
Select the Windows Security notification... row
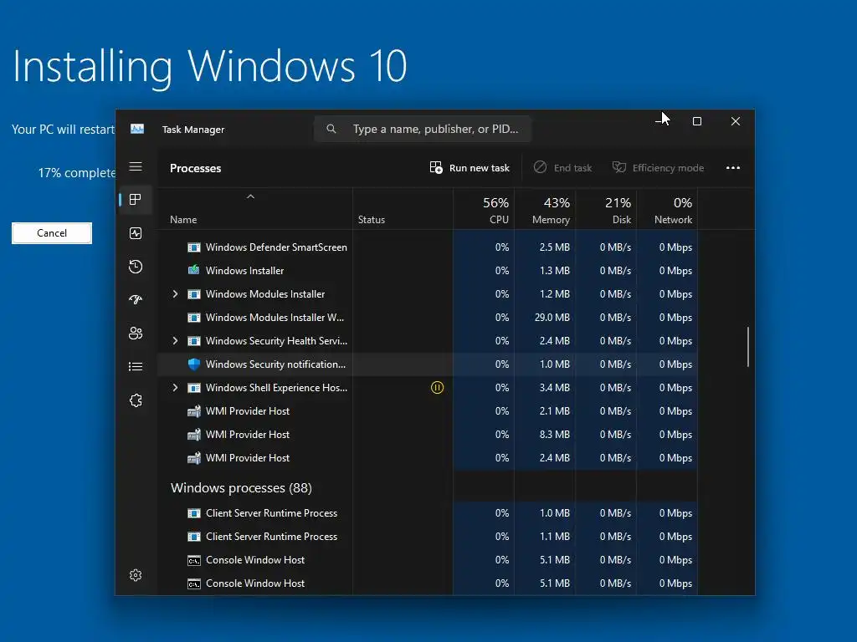pyautogui.click(x=428, y=364)
